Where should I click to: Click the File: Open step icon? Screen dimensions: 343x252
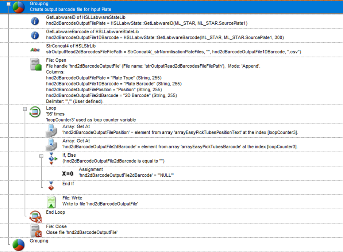click(x=35, y=66)
